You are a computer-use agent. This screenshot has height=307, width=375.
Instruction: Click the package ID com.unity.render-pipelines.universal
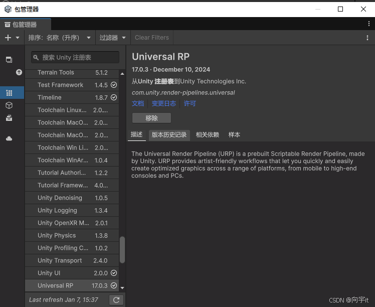coord(183,93)
